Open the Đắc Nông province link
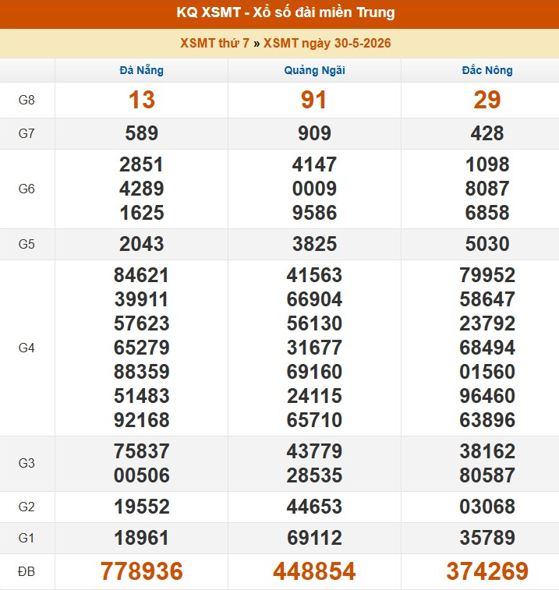559x590 pixels. [487, 70]
